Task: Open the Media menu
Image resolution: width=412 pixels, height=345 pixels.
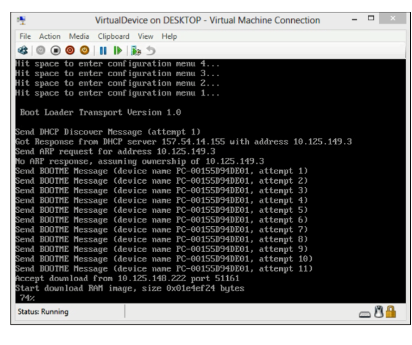Action: (x=79, y=36)
